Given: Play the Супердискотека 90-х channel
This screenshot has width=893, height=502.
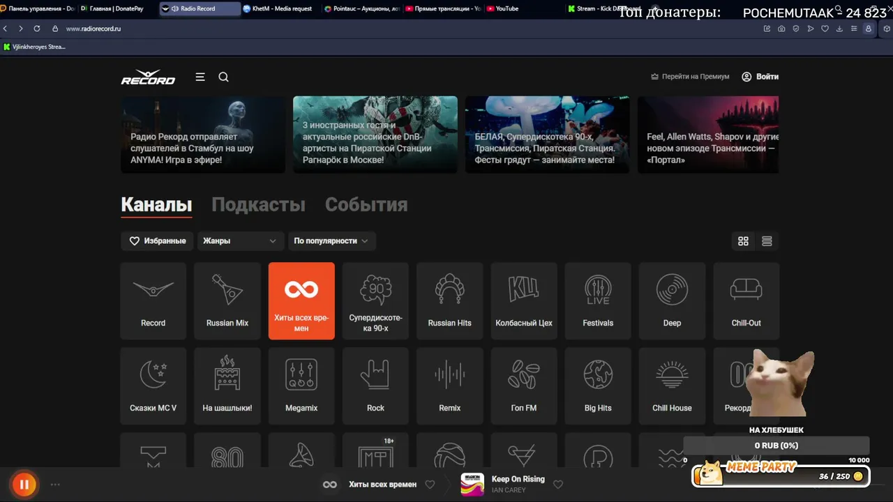Looking at the screenshot, I should coord(375,301).
